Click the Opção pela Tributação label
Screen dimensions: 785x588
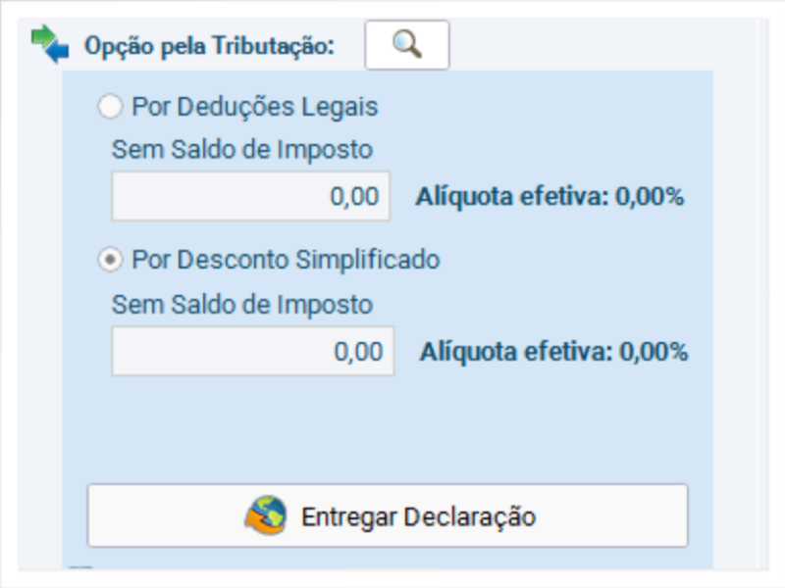[x=210, y=46]
